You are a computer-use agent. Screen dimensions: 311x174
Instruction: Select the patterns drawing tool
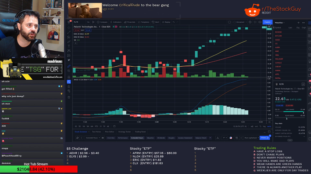click(x=69, y=51)
